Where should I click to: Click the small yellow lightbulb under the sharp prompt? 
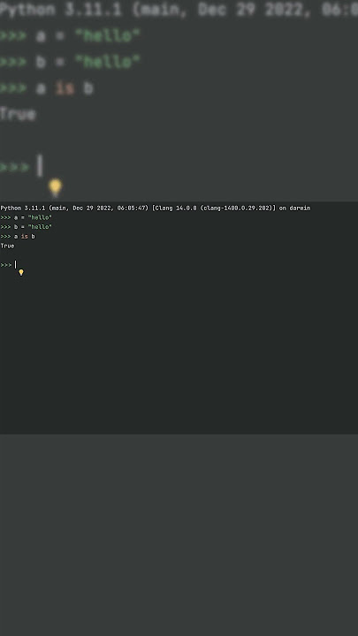(x=21, y=273)
